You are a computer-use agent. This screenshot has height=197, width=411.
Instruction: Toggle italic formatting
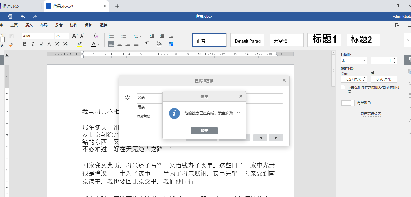pos(33,44)
